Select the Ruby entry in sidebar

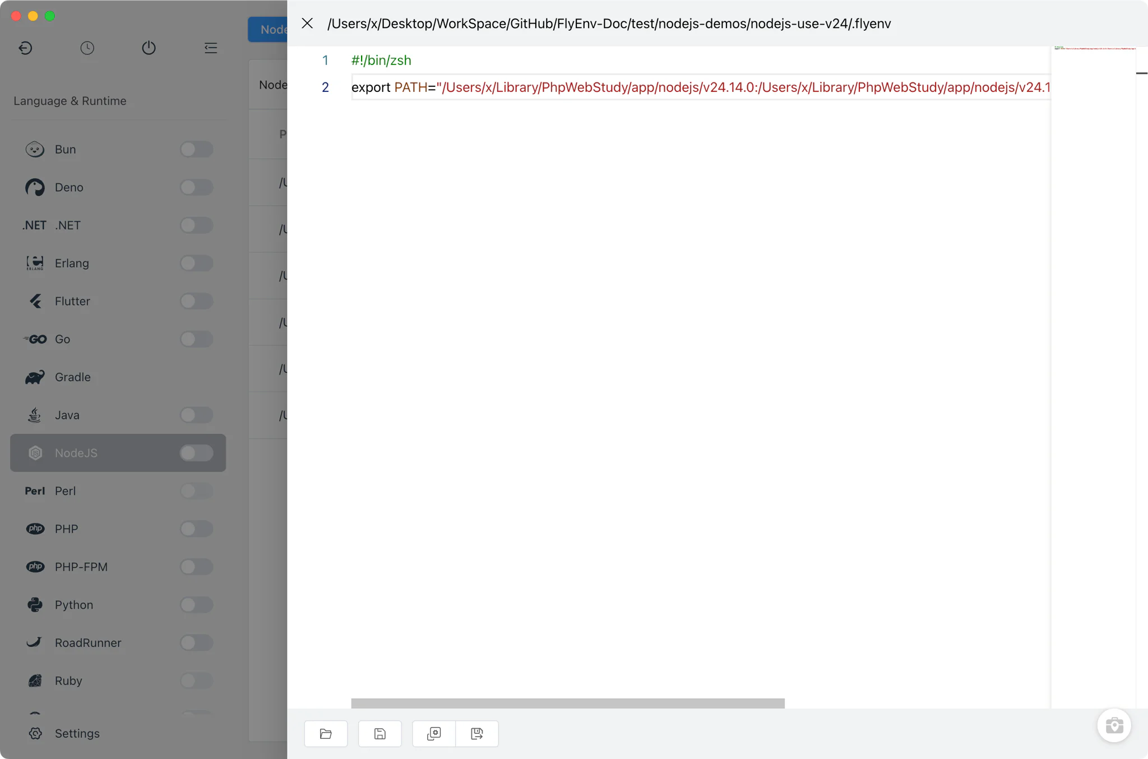(x=118, y=681)
